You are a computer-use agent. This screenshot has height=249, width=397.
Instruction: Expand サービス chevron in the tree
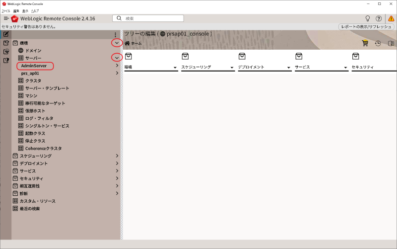pos(117,170)
